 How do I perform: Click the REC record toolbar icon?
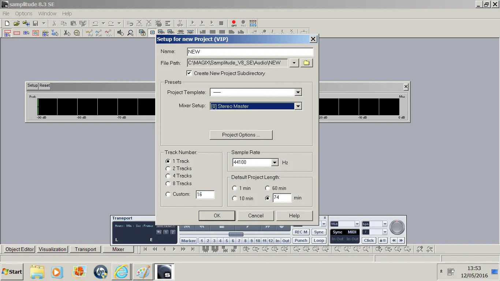(243, 23)
